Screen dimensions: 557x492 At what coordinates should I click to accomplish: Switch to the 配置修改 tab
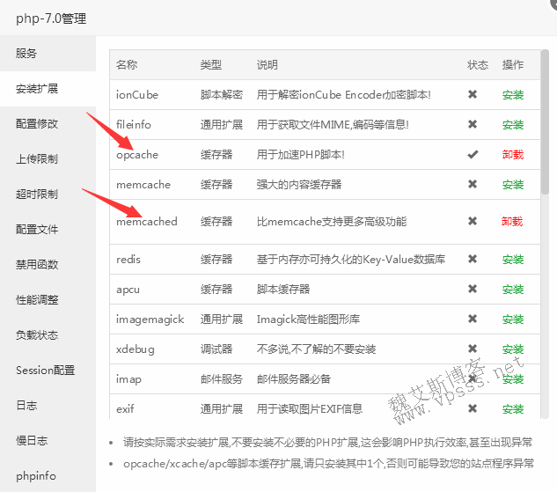[x=37, y=123]
